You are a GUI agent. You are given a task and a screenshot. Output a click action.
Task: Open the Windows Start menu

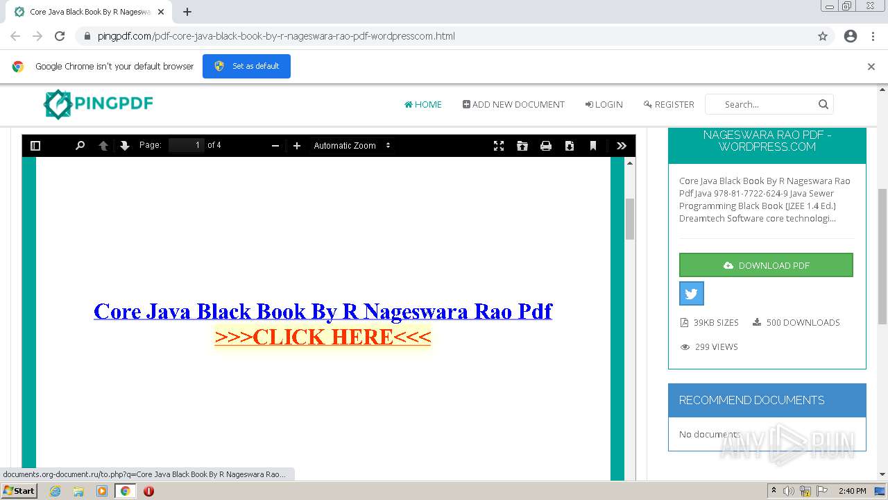coord(19,491)
